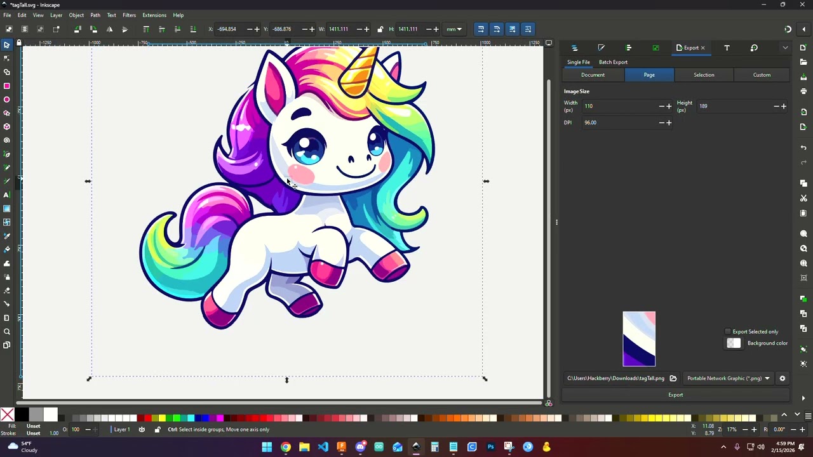Open export format settings gear
This screenshot has height=457, width=813.
click(x=783, y=378)
